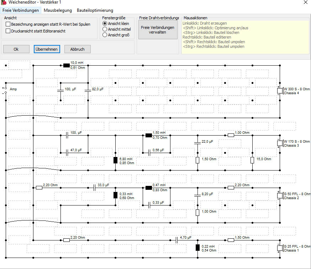
Task: Close the Weicheneditor window
Action: [306, 2]
